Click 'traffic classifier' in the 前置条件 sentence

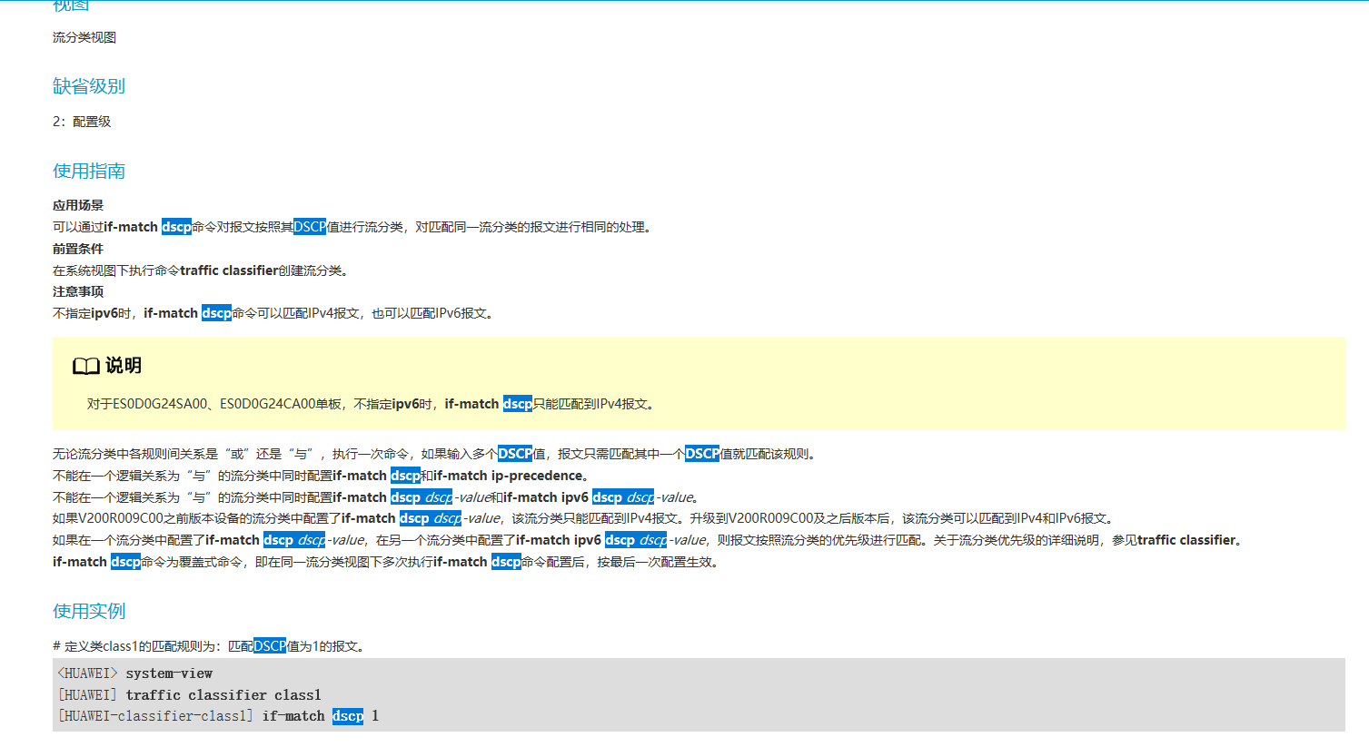click(x=229, y=270)
